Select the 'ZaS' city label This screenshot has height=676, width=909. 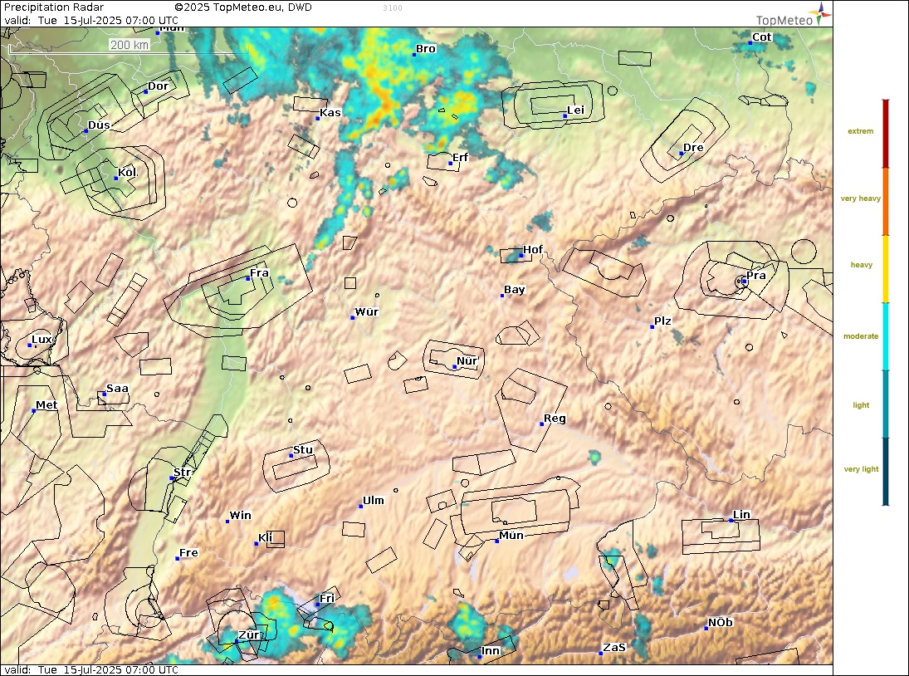tap(614, 648)
